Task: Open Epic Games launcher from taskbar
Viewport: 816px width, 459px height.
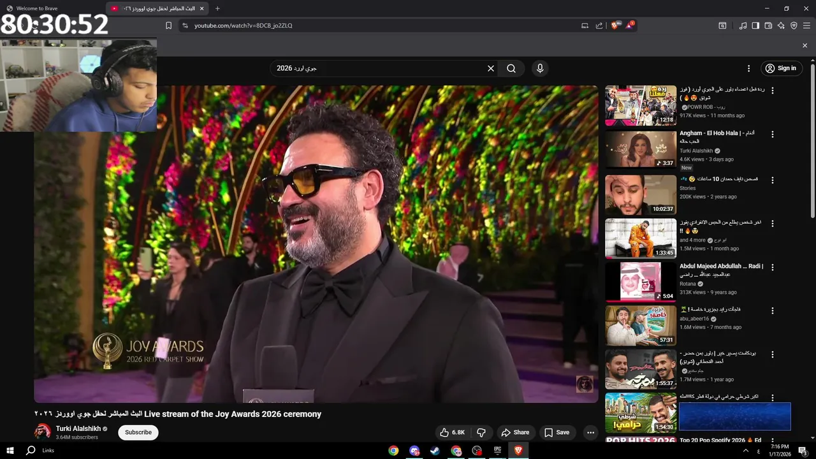Action: (497, 450)
